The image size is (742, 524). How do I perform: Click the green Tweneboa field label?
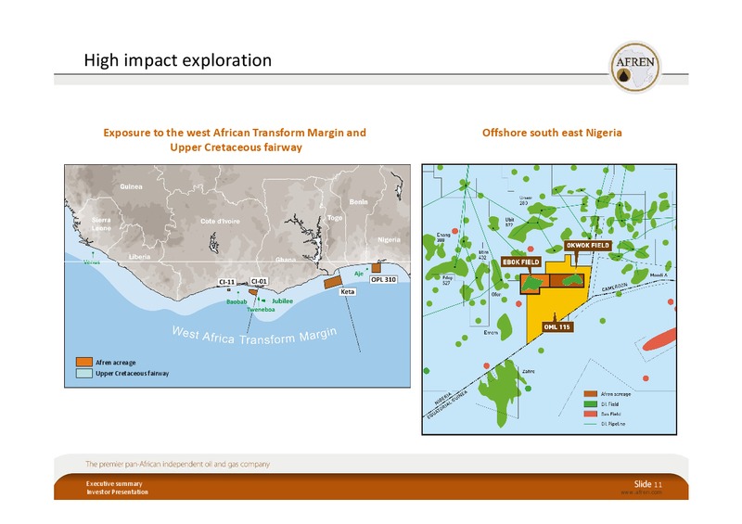tap(261, 310)
